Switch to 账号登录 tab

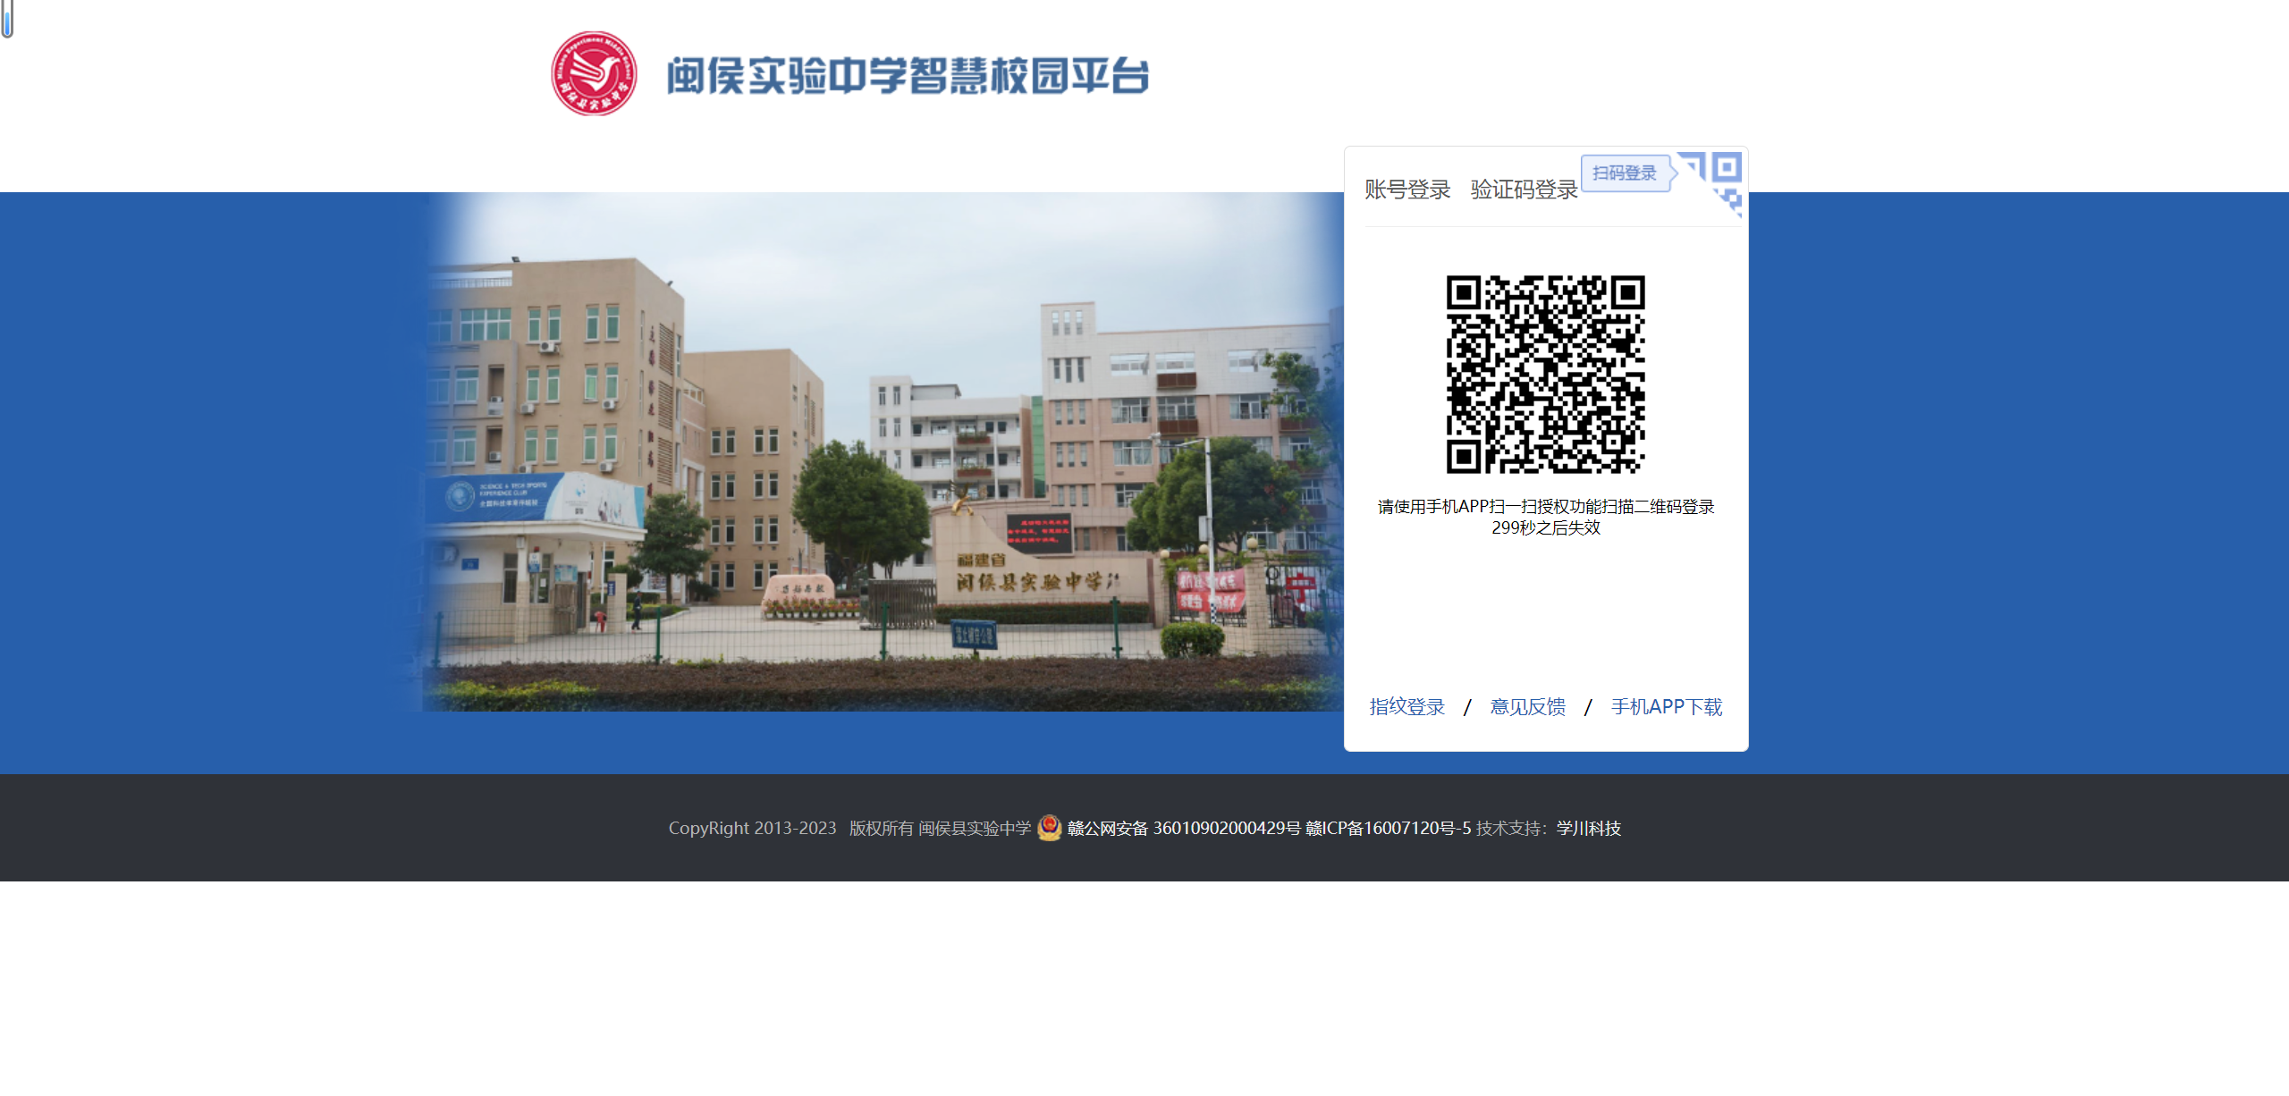click(x=1407, y=190)
